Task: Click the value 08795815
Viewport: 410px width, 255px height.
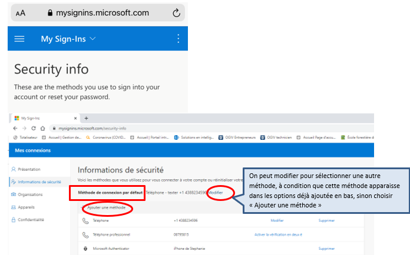Action: click(181, 234)
